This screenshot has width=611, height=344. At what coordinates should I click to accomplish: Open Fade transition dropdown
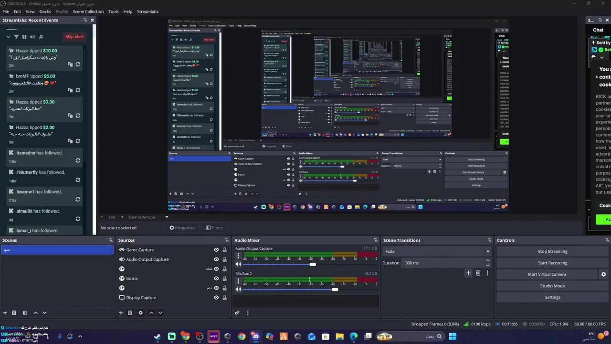pyautogui.click(x=437, y=251)
